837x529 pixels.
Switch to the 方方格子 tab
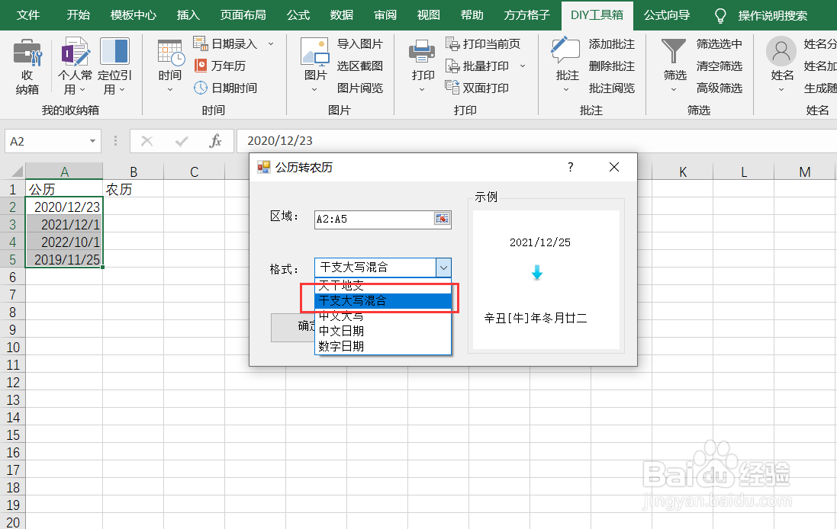tap(526, 15)
